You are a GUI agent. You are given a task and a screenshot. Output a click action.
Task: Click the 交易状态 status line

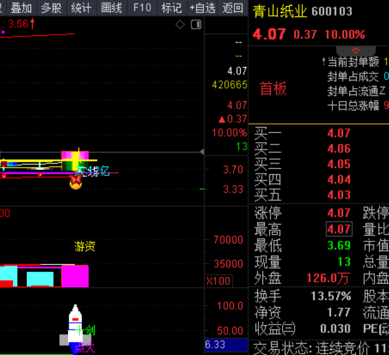tap(321, 349)
